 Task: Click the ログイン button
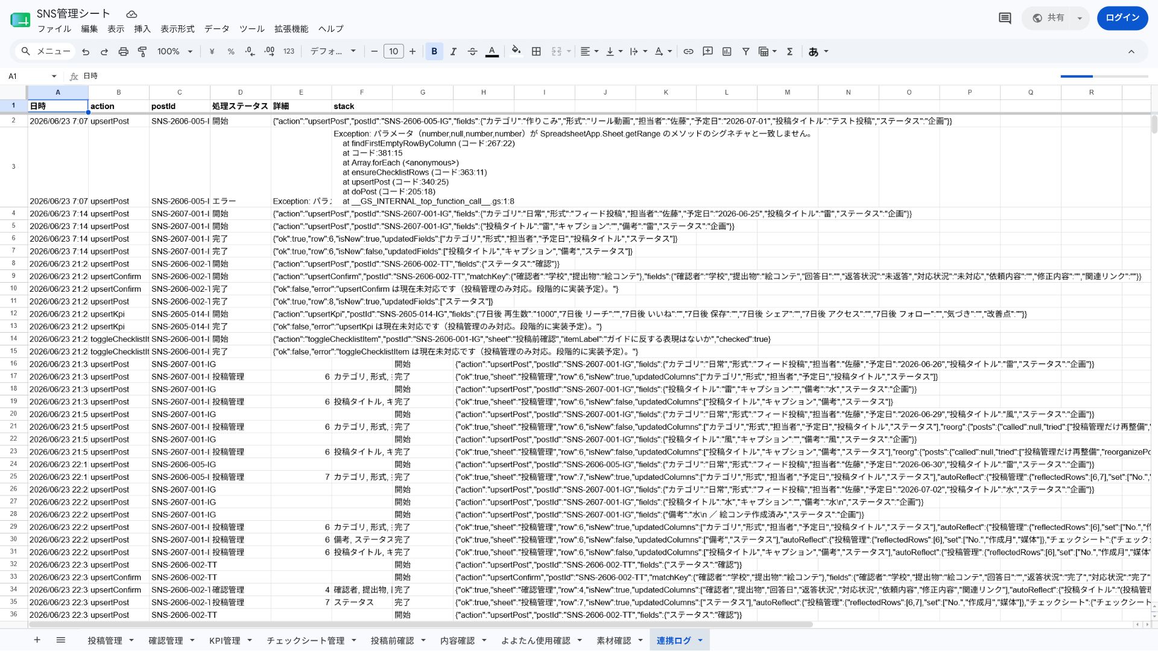[x=1122, y=18]
